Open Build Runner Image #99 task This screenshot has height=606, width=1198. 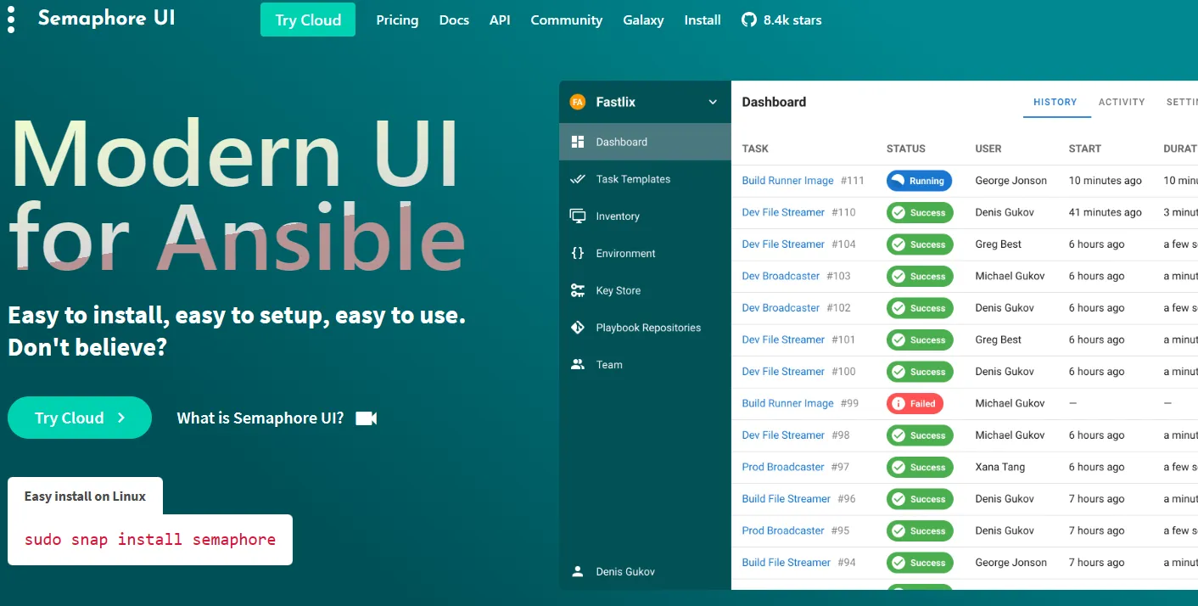tap(787, 403)
